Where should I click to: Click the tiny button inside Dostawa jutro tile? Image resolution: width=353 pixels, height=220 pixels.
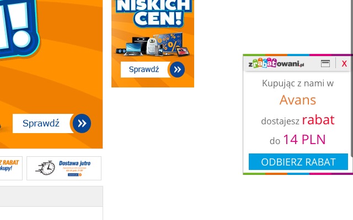[x=75, y=174]
